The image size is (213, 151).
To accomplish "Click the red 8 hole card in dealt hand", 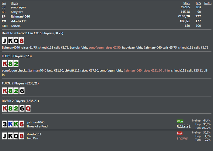I will coord(22,40).
